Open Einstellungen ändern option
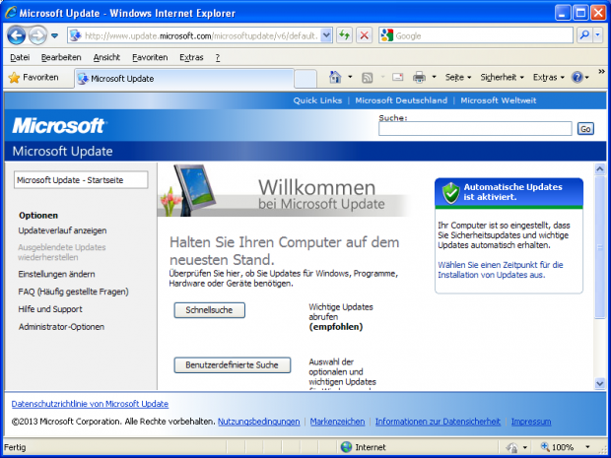 pyautogui.click(x=56, y=274)
